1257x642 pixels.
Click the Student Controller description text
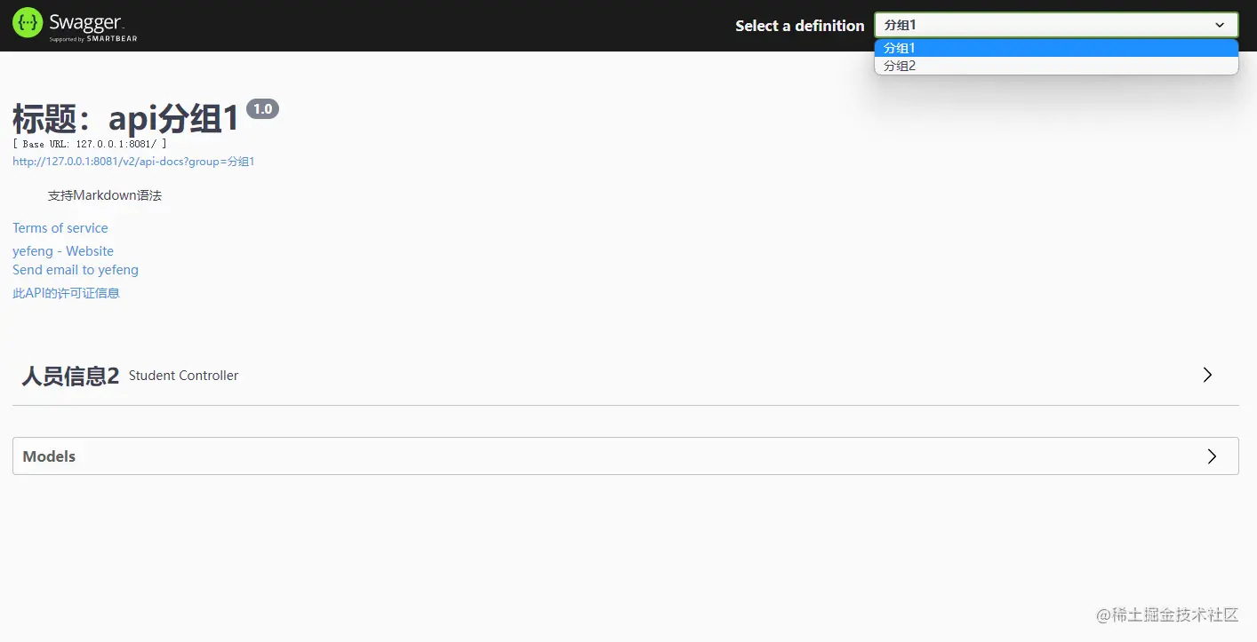coord(183,376)
